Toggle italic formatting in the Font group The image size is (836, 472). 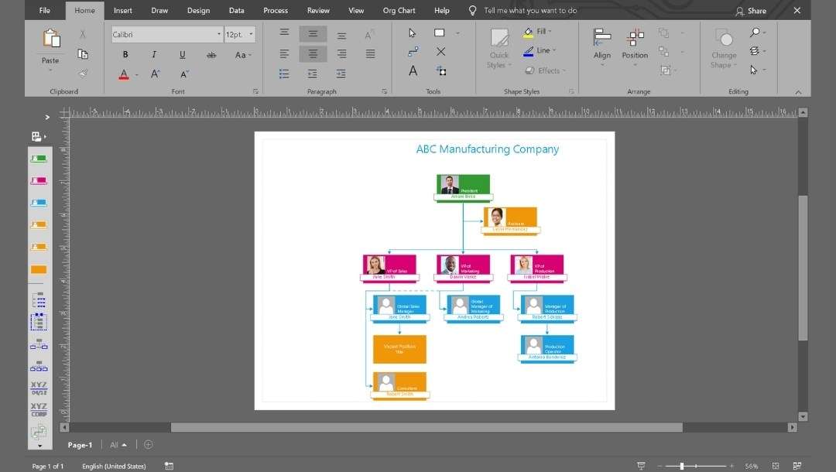(153, 54)
